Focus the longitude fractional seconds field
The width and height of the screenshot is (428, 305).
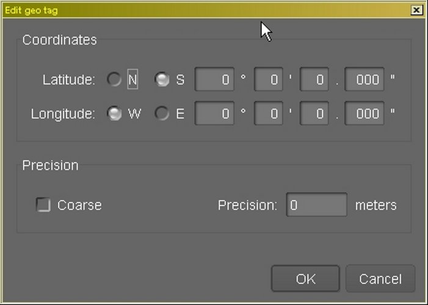pos(365,114)
